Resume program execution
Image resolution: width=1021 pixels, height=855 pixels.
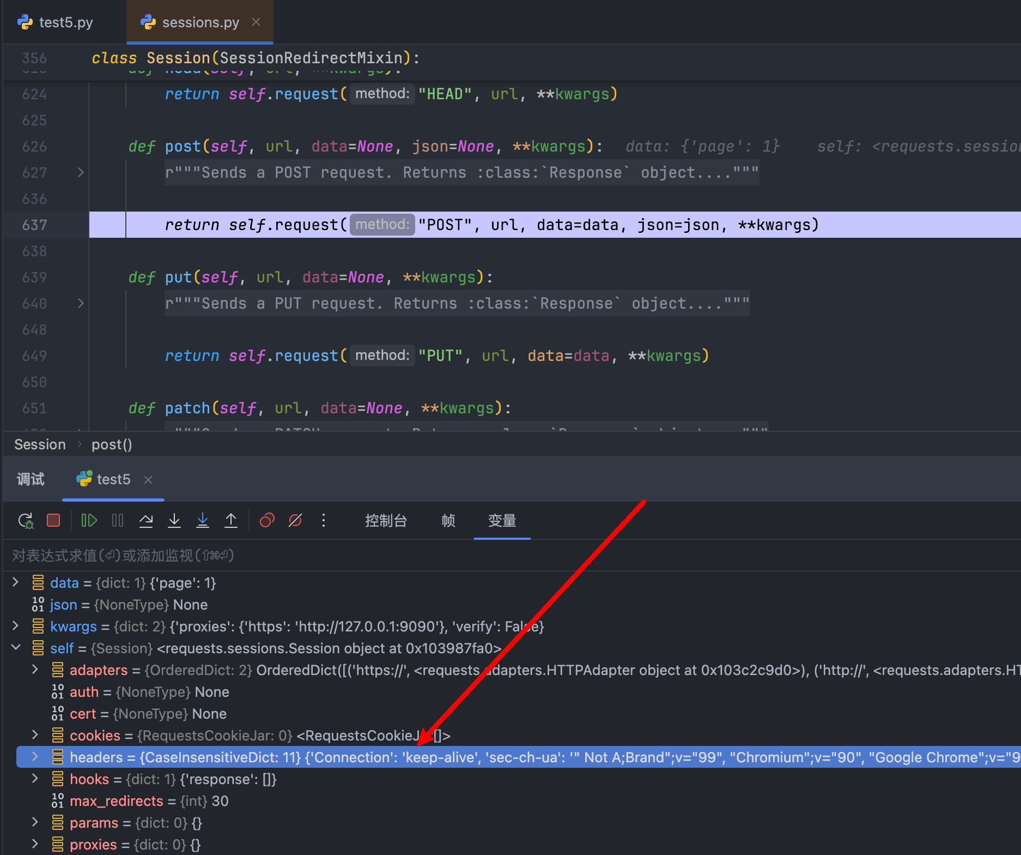pyautogui.click(x=89, y=521)
